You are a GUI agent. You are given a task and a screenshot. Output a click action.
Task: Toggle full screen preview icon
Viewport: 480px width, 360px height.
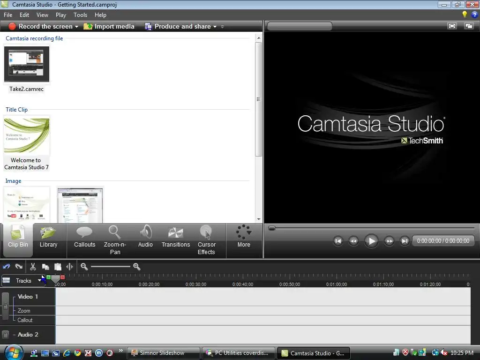point(452,26)
